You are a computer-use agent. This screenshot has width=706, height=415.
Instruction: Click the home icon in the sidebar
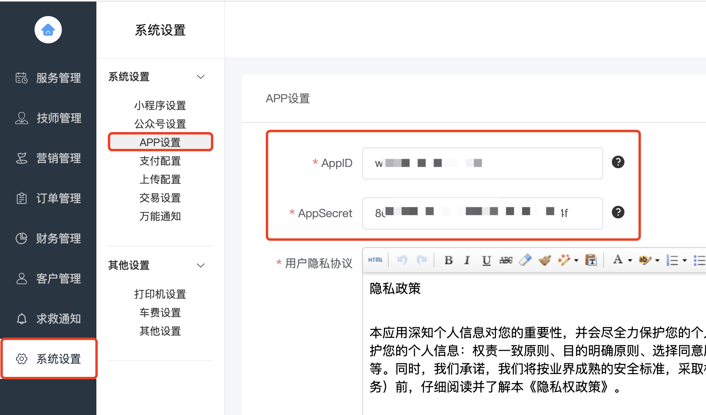48,30
